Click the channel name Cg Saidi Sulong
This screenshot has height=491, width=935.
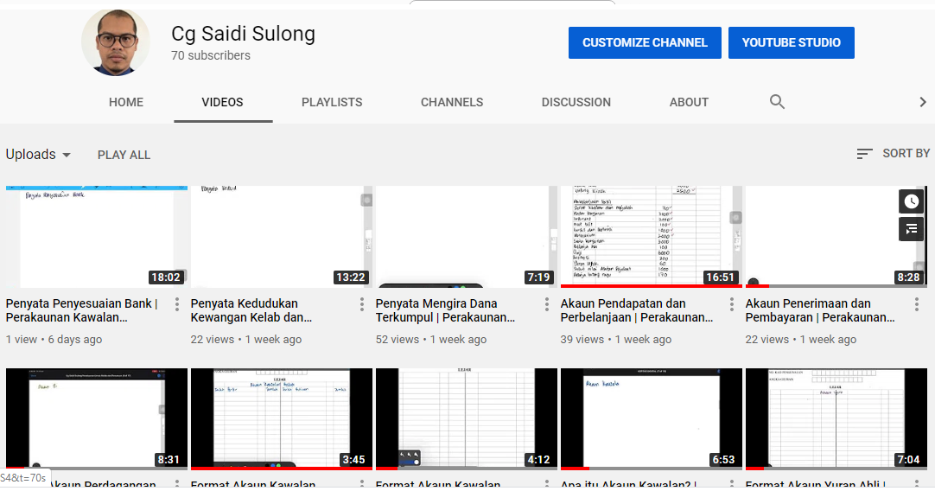pos(244,34)
